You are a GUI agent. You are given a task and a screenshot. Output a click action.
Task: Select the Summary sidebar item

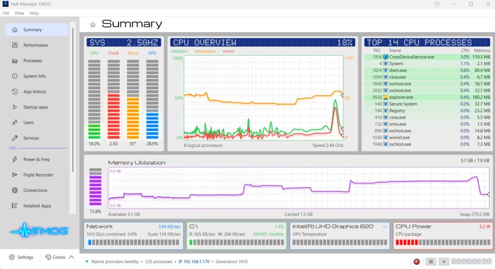(36, 30)
